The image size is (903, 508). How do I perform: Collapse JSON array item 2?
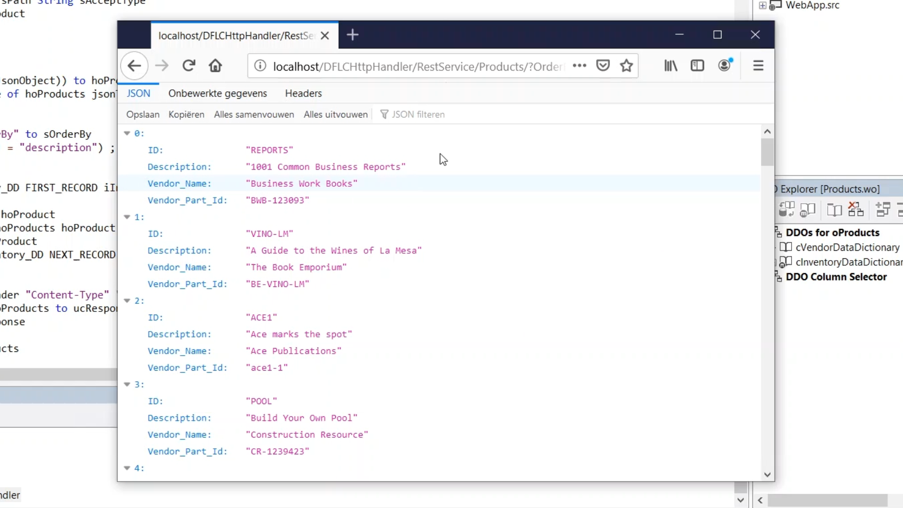(127, 301)
